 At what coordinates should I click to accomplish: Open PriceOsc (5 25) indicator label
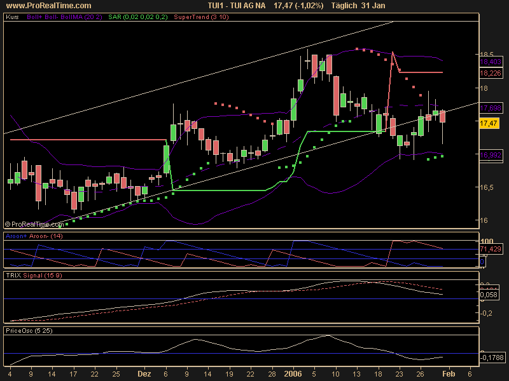(x=29, y=330)
